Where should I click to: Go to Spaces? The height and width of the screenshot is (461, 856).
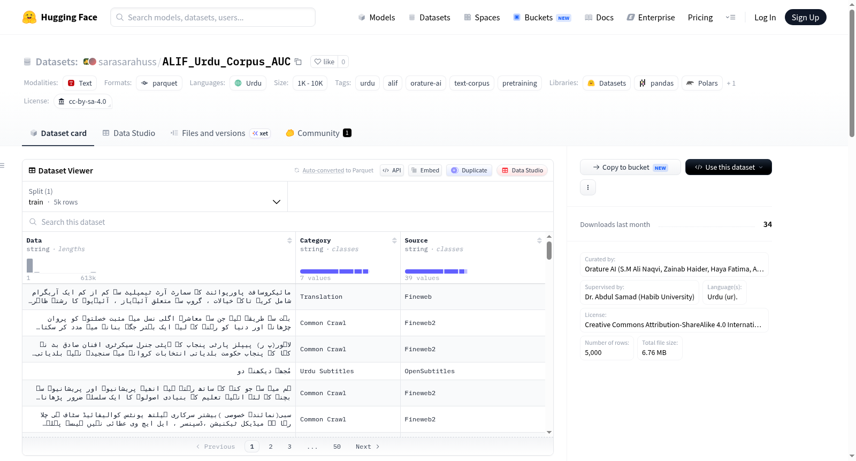482,17
